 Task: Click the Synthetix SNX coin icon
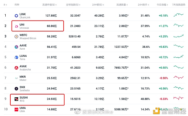coord(16,89)
